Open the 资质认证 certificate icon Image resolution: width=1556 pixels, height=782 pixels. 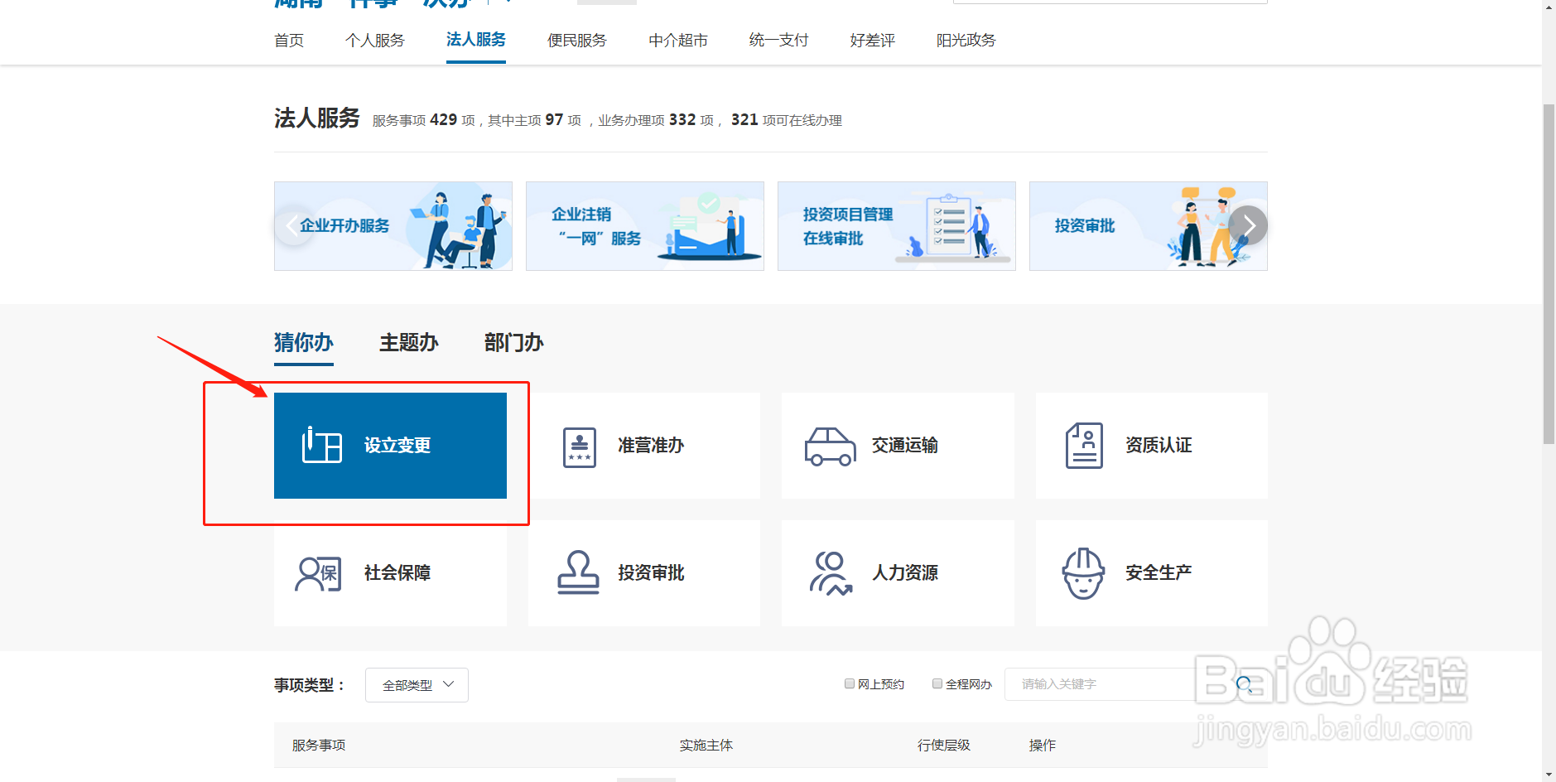coord(1084,445)
